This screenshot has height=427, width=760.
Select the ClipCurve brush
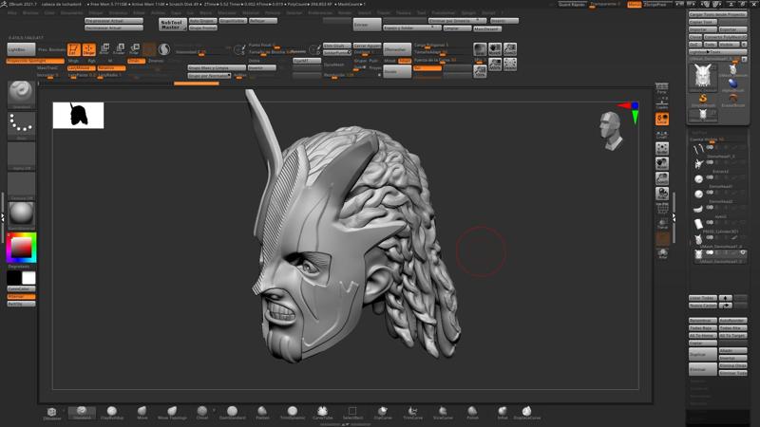(x=383, y=413)
